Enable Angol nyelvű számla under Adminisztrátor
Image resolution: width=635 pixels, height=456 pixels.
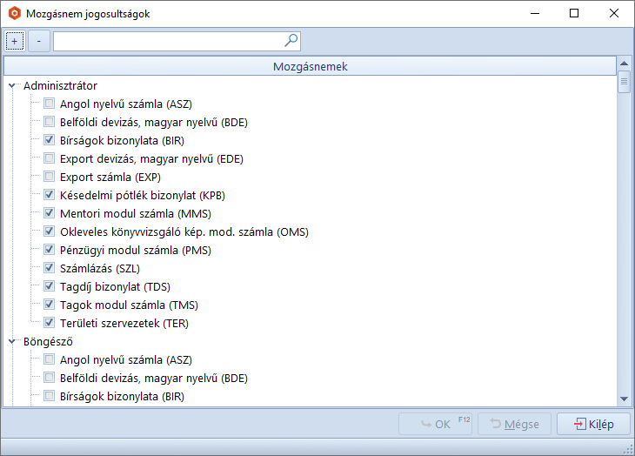tap(50, 104)
